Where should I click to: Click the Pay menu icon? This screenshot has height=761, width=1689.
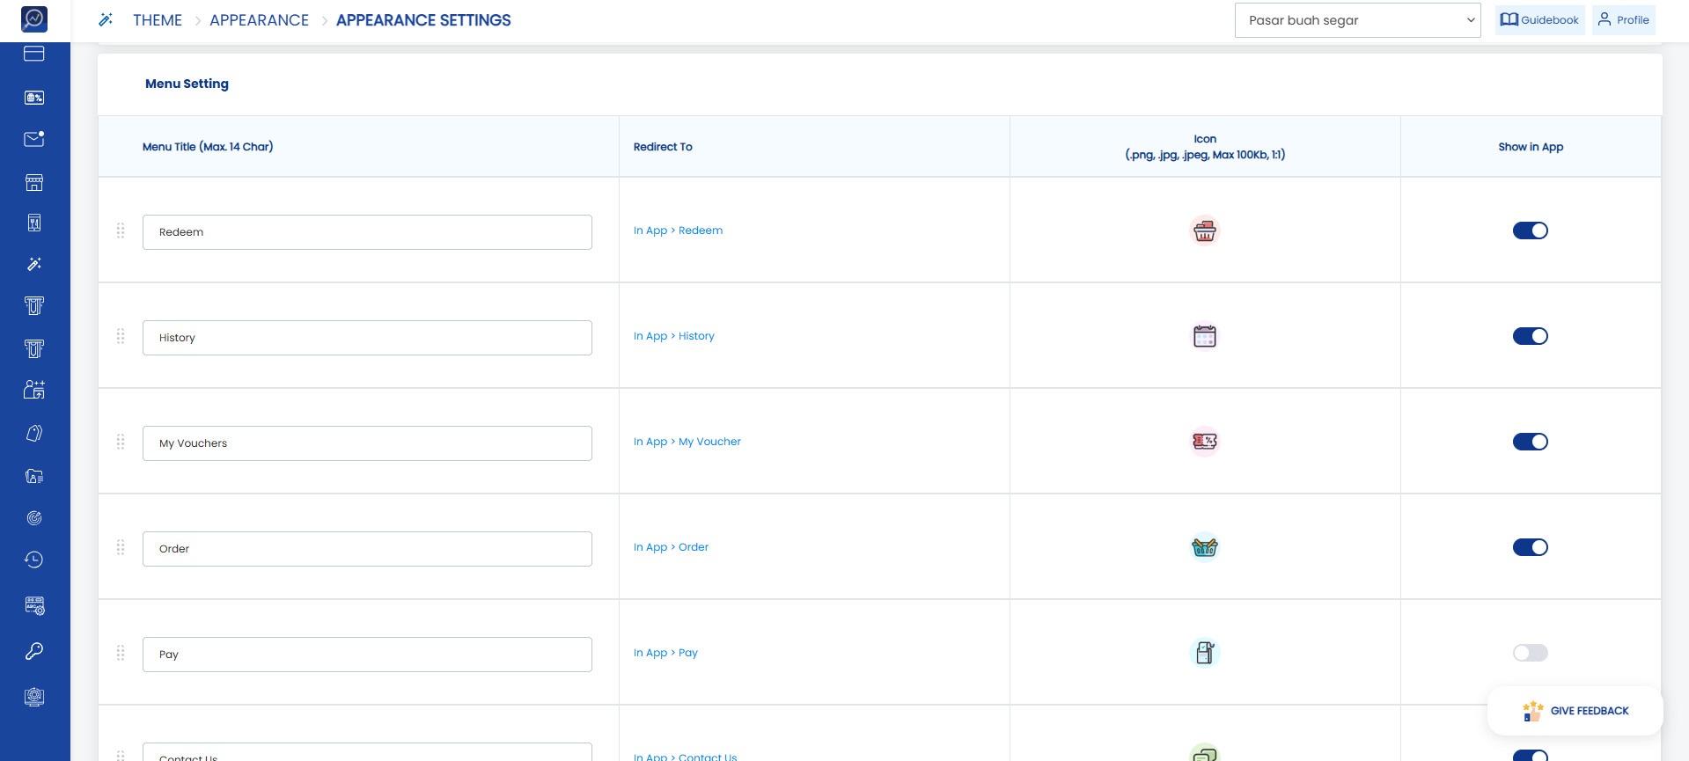(1205, 653)
